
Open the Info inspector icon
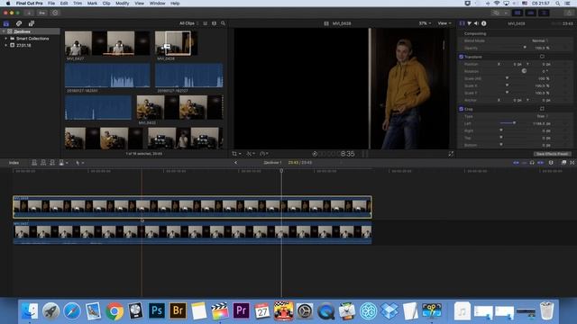484,23
